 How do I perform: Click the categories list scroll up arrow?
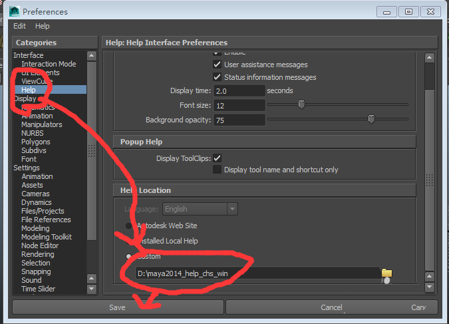[x=92, y=56]
